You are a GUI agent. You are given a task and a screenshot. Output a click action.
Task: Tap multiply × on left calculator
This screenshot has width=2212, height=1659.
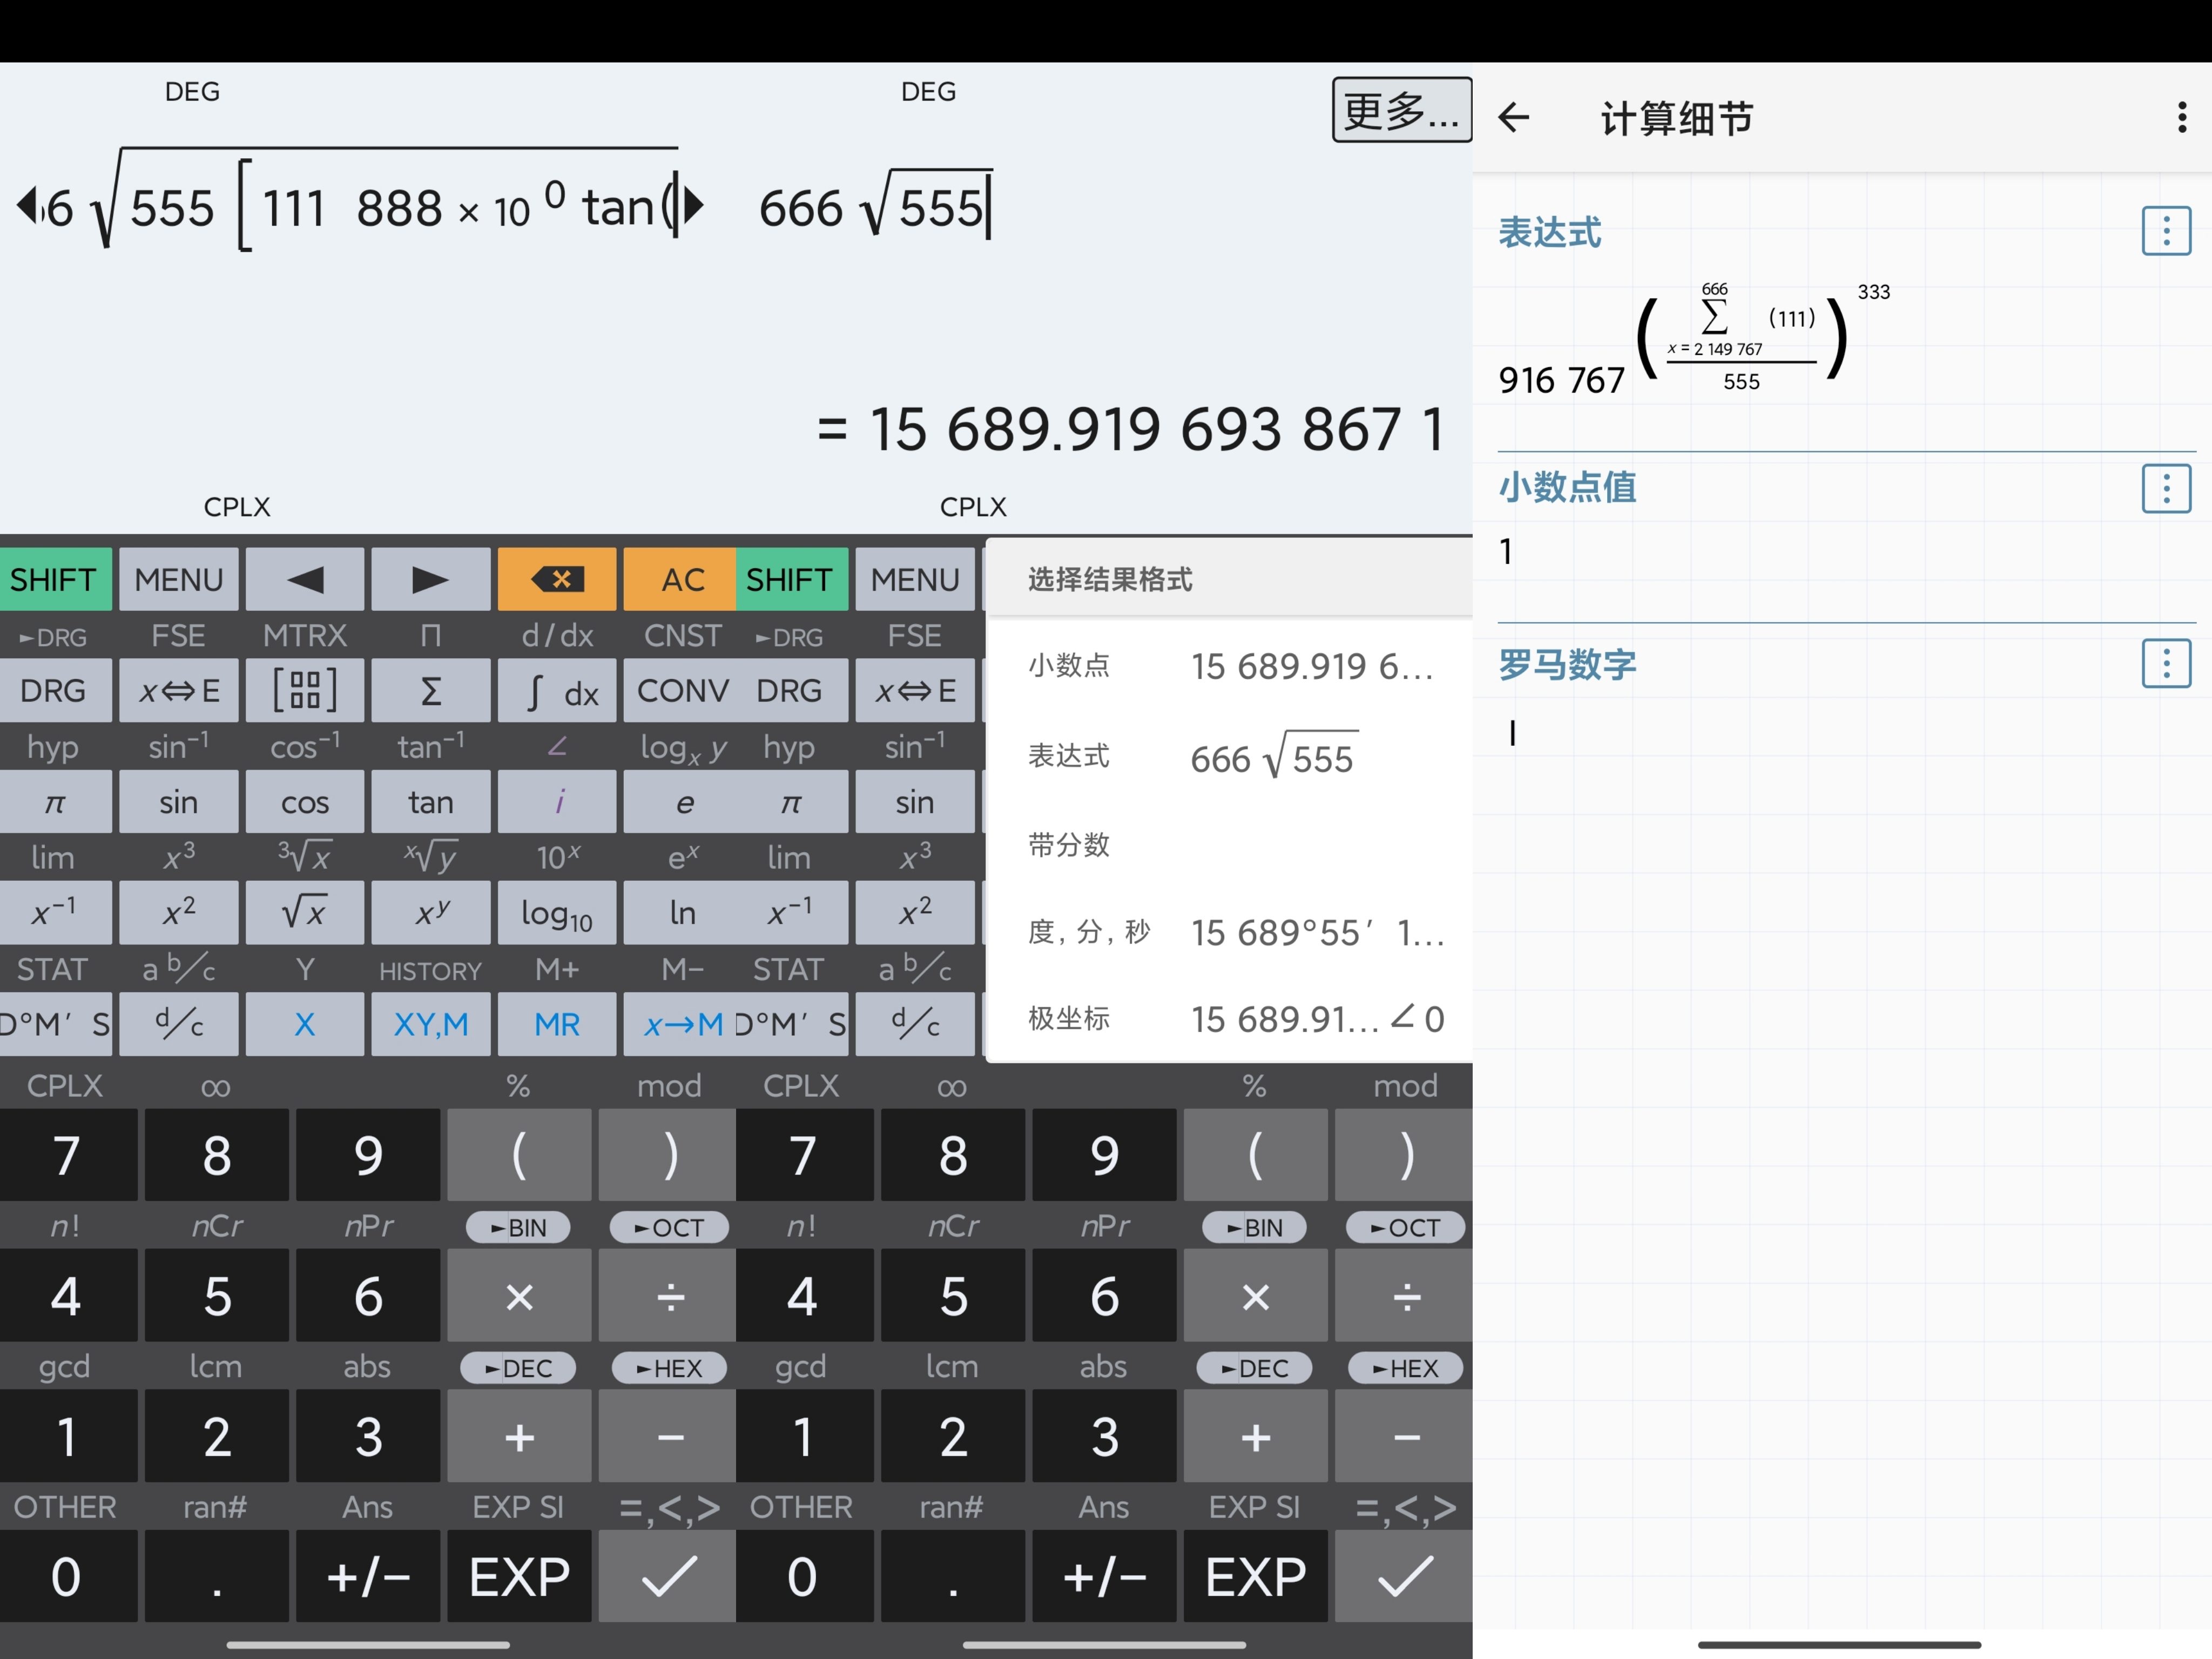click(519, 1295)
